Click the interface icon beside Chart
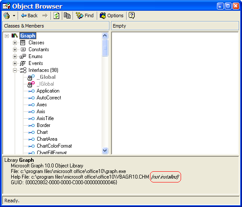The width and height of the screenshot is (242, 207). (31, 133)
